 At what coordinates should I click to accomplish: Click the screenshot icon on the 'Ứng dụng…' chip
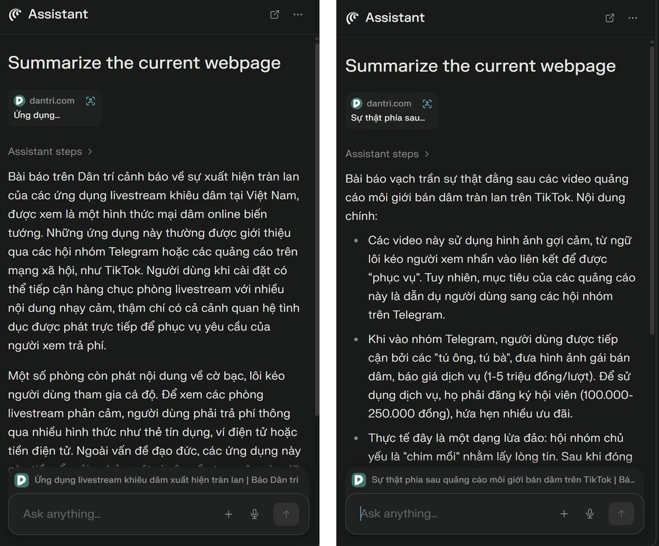tap(91, 101)
